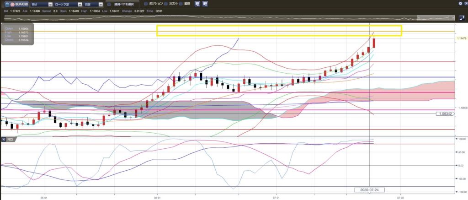The image size is (468, 200).
Task: Open the Bid price type dropdown
Action: (42, 5)
